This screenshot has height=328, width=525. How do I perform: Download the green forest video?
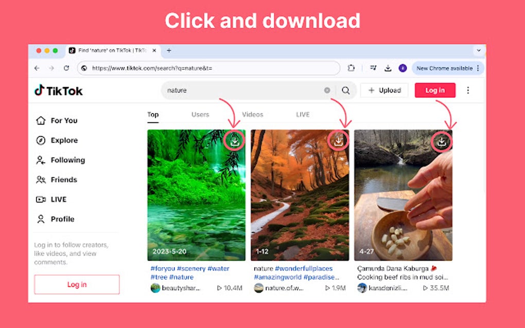[x=235, y=141]
